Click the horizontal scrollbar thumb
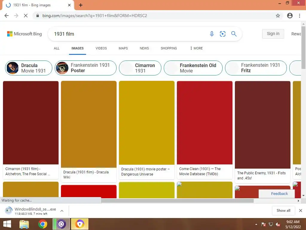This screenshot has height=230, width=306. [177, 201]
